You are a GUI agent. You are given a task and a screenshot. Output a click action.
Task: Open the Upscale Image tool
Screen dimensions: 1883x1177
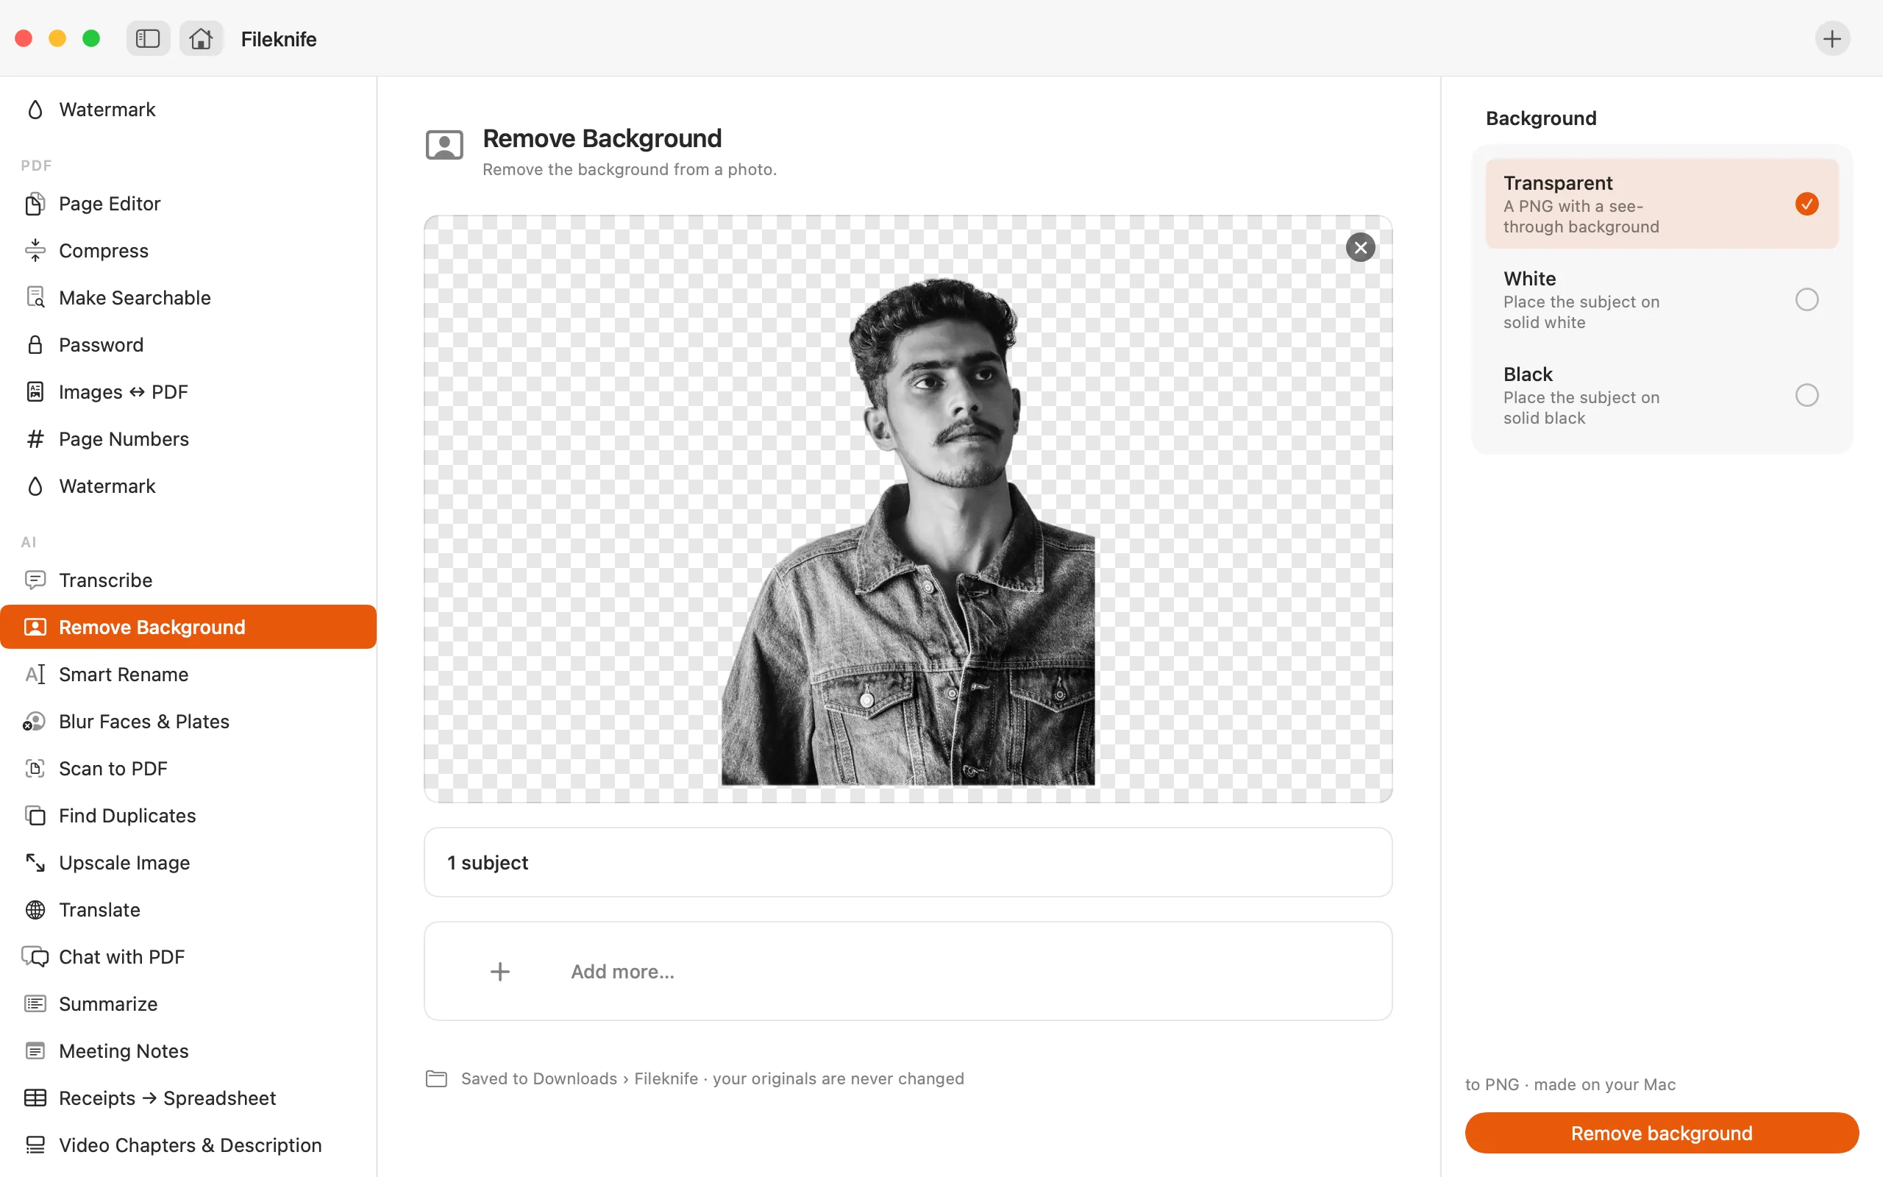coord(188,862)
